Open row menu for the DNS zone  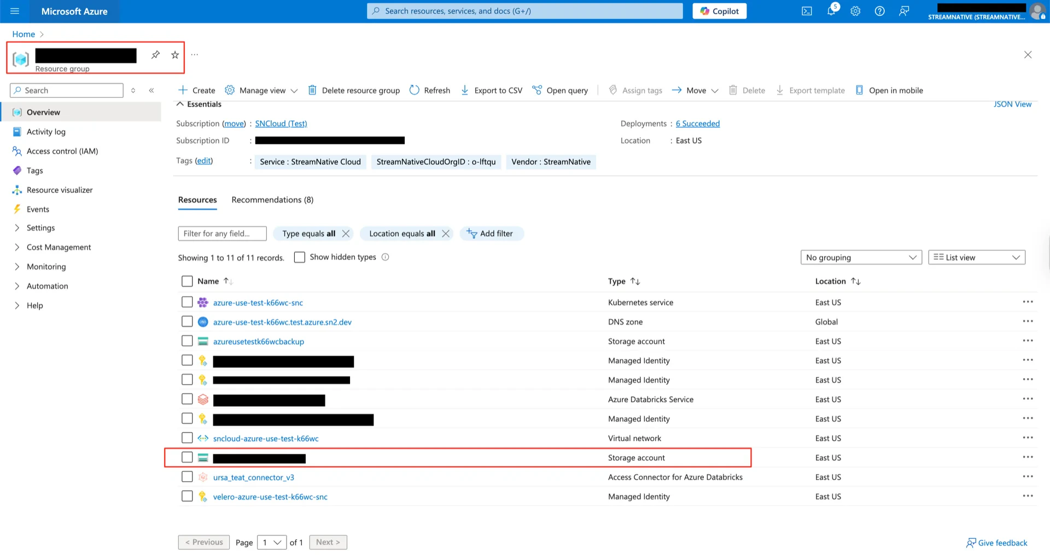1028,321
